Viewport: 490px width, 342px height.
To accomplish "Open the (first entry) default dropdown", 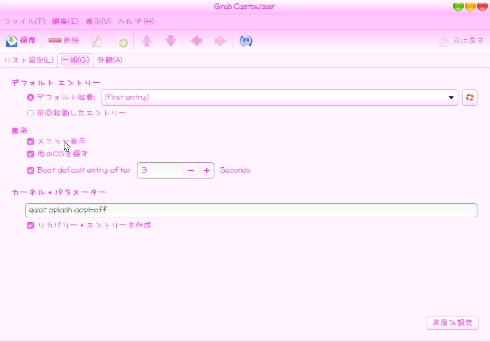I will (279, 97).
